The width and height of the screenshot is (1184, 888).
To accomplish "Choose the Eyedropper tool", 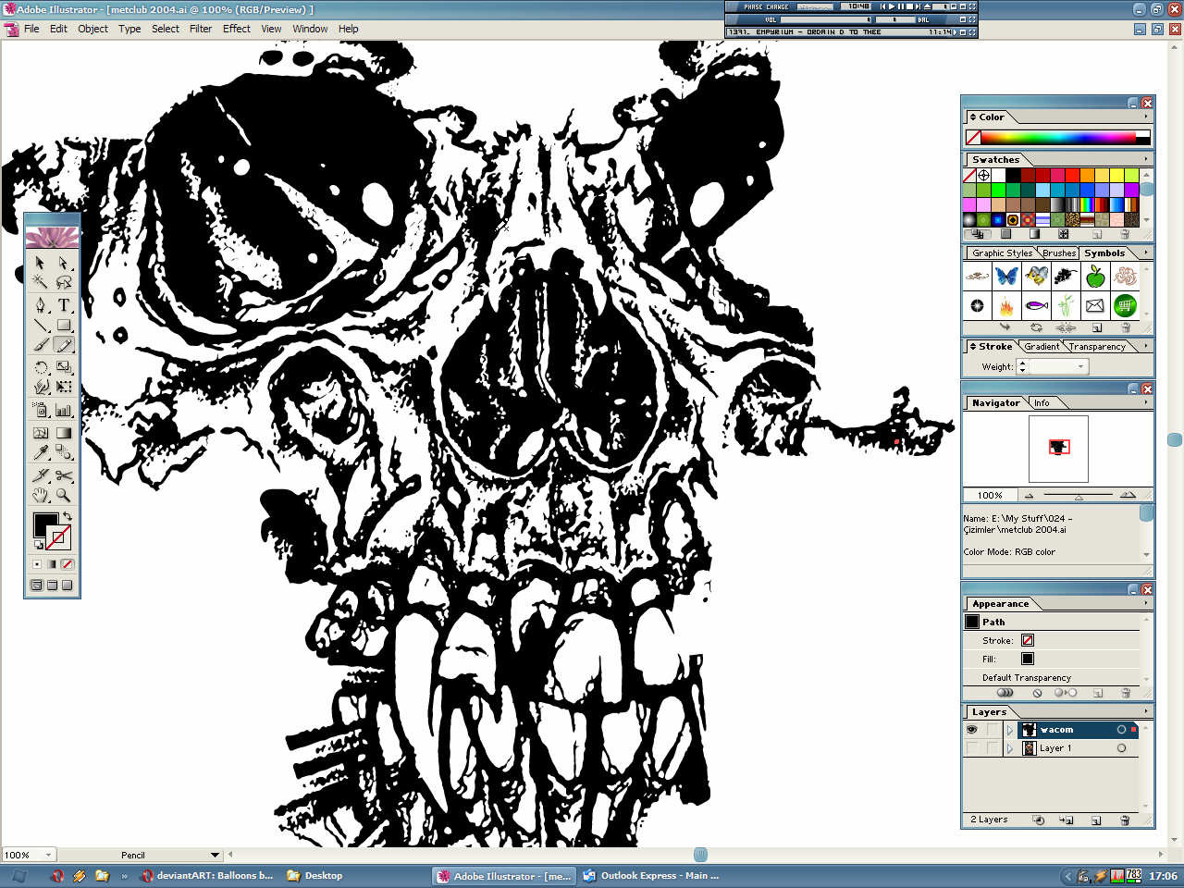I will click(x=40, y=452).
